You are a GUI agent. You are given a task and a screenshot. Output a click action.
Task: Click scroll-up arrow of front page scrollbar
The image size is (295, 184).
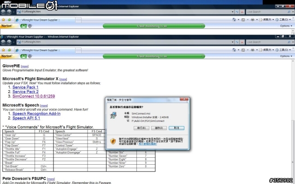pos(293,61)
